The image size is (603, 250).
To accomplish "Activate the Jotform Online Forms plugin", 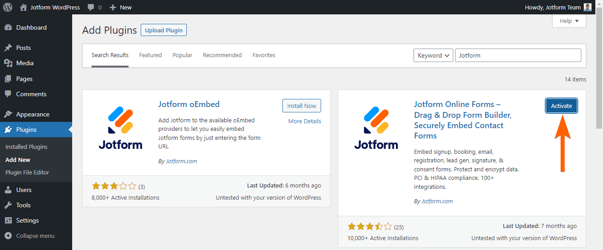I will tap(561, 106).
